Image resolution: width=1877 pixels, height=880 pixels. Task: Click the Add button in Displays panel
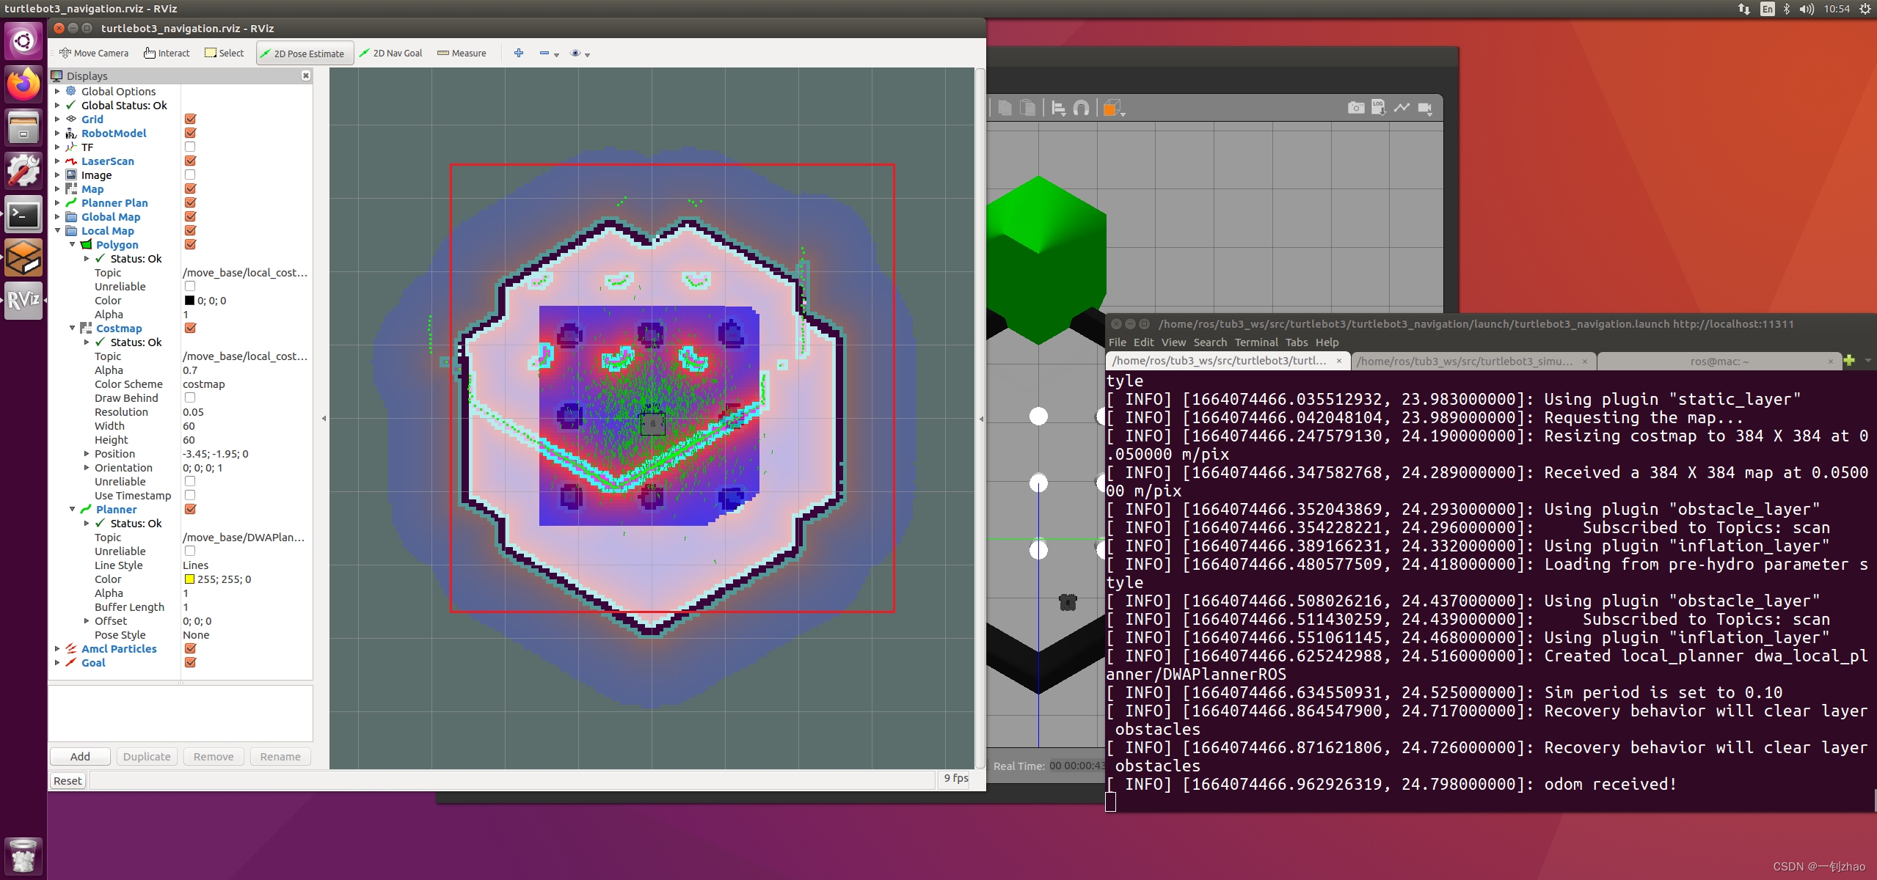[79, 755]
